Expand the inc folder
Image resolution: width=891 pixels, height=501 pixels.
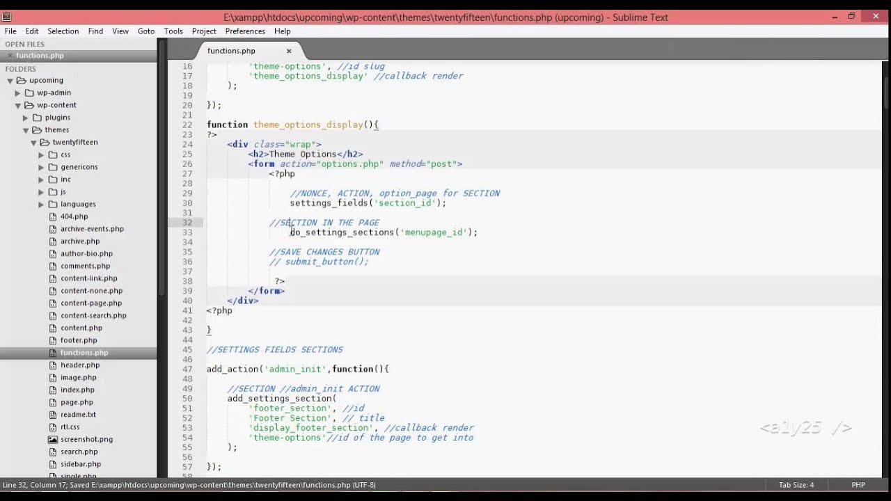[41, 180]
